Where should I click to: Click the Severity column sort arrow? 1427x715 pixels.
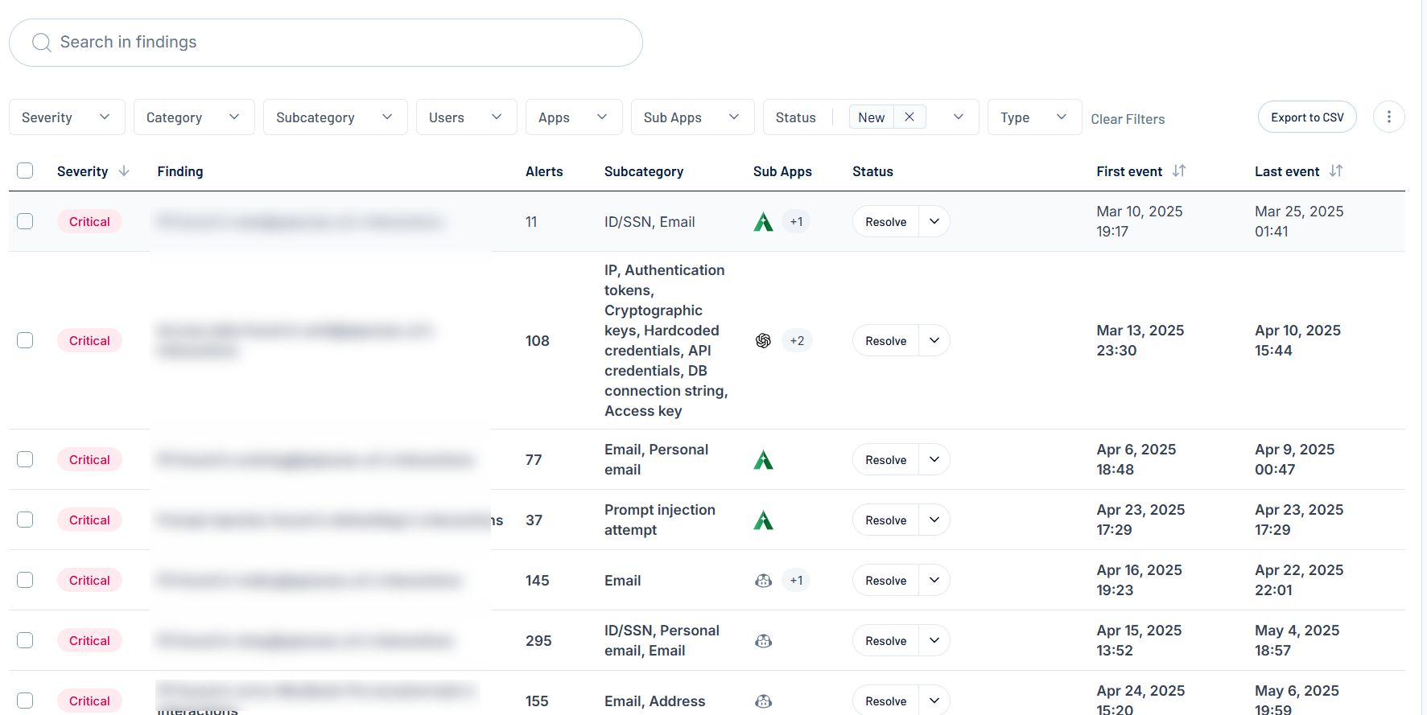[x=124, y=171]
